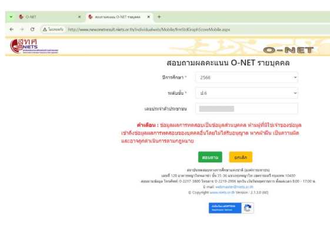Select the สอบถามคะแนน O-NET รายบุคคล tab
The image size is (330, 240).
[x=119, y=17]
